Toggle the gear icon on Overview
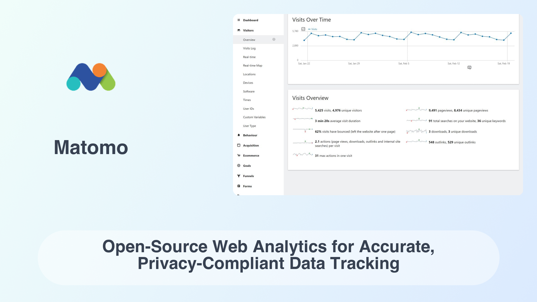The height and width of the screenshot is (302, 537). (x=274, y=39)
